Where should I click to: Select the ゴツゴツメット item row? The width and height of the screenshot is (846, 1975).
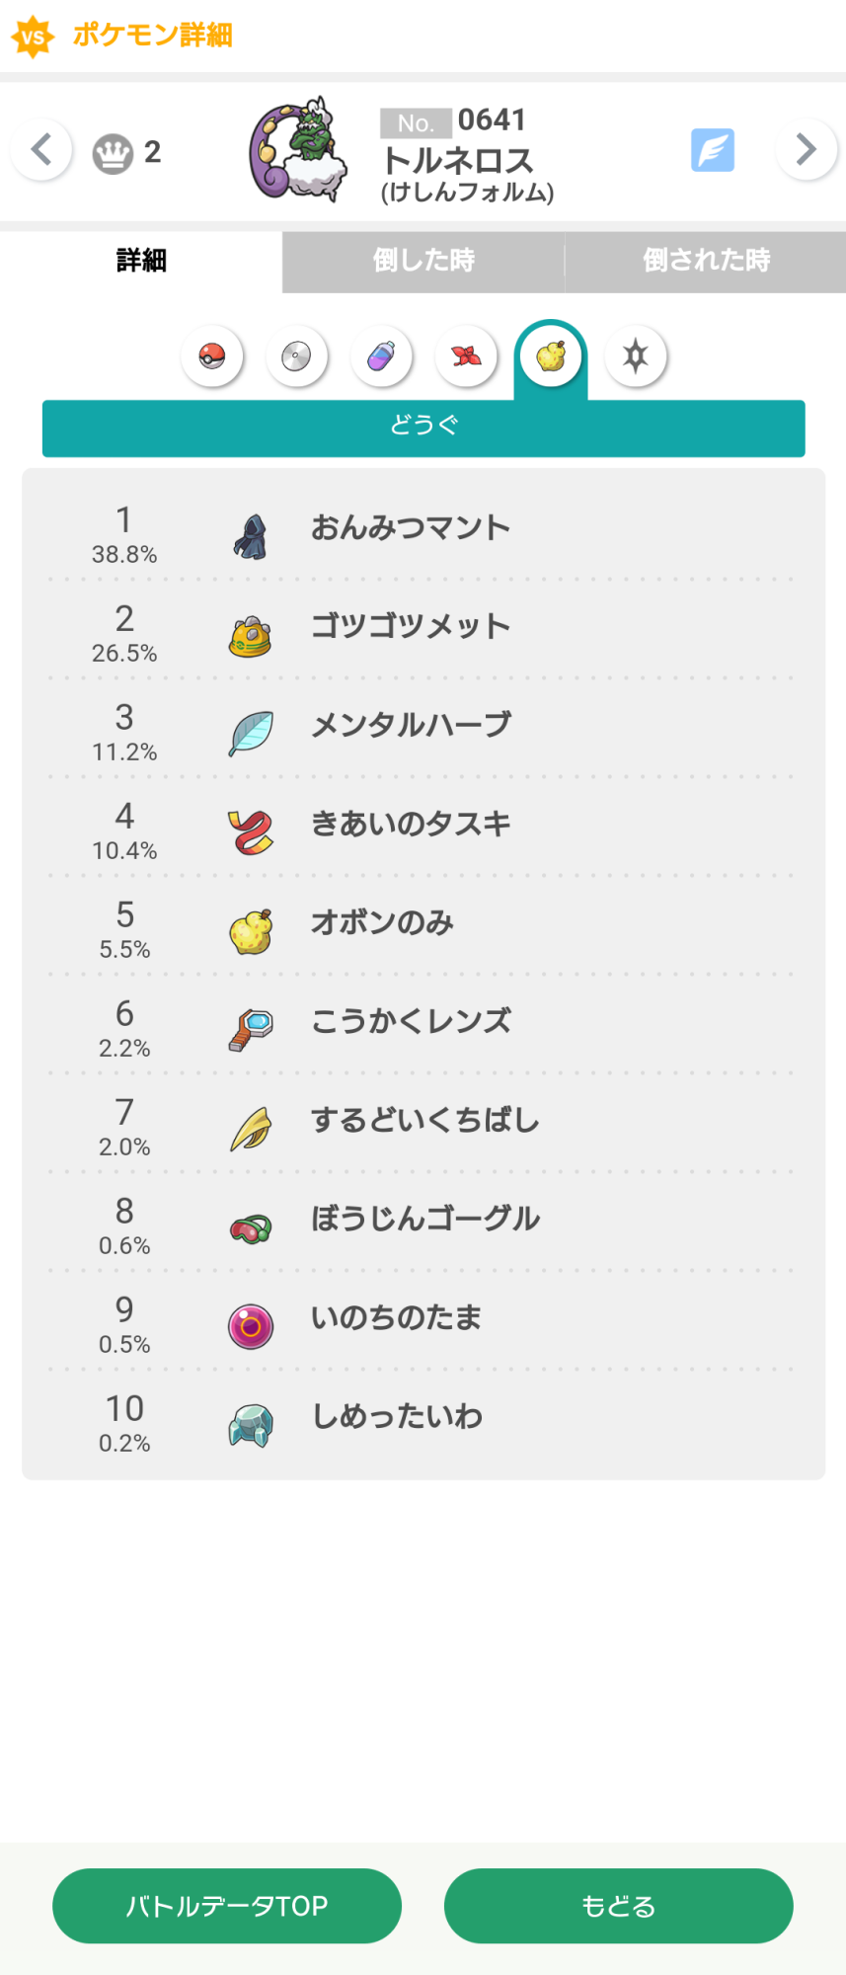coord(423,629)
